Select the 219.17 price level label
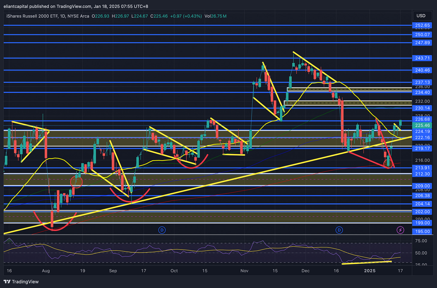437x288 pixels. [x=422, y=148]
